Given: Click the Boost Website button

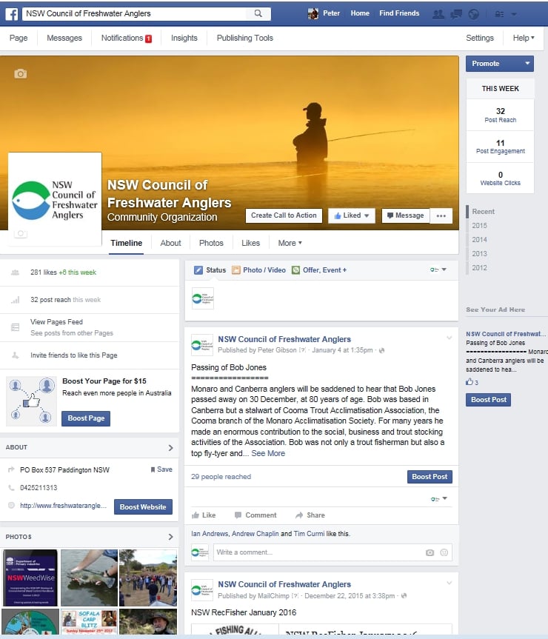Looking at the screenshot, I should 143,507.
